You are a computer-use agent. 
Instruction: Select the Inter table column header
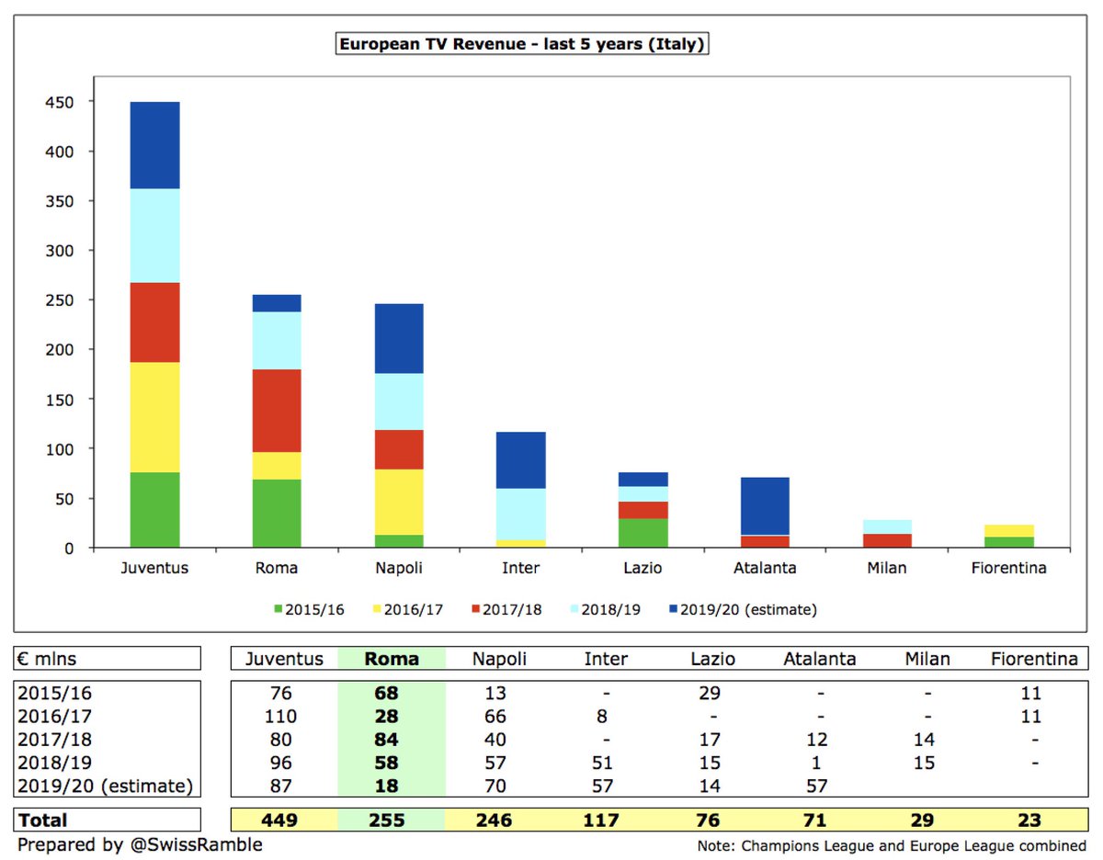(x=607, y=659)
